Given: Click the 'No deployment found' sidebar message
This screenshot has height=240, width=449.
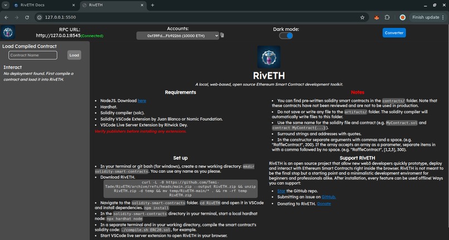Looking at the screenshot, I should click(38, 76).
